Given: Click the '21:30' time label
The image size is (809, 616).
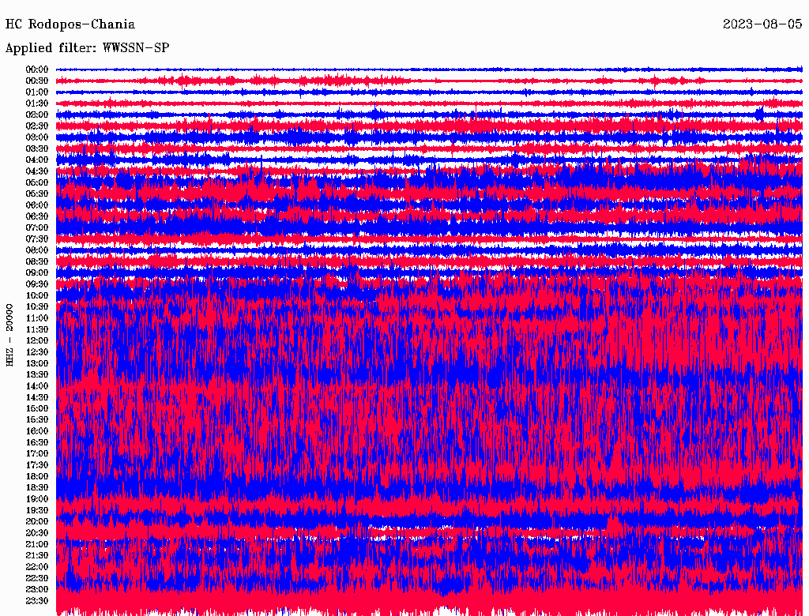Looking at the screenshot, I should coord(37,555).
